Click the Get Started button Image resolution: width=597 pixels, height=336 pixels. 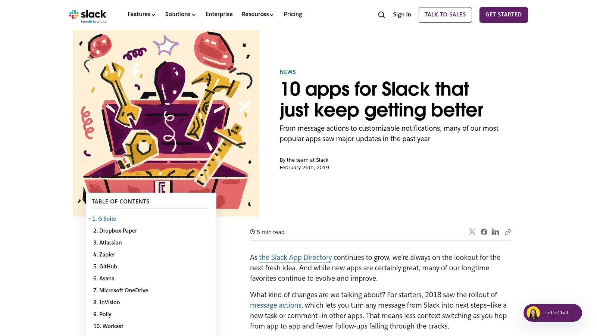point(503,15)
